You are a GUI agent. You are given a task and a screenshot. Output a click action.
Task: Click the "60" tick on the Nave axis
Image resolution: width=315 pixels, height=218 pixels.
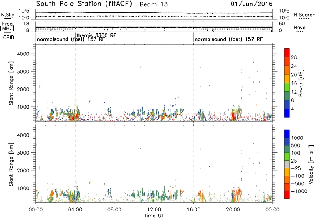click(x=282, y=24)
